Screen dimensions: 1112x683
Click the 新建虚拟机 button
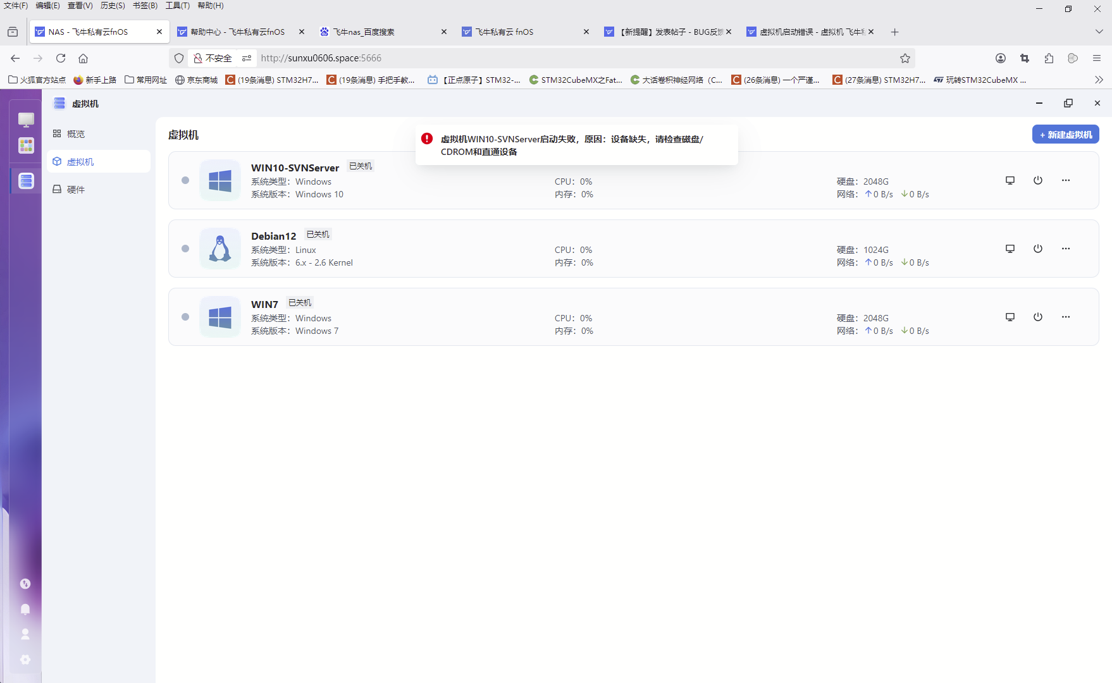click(x=1065, y=135)
